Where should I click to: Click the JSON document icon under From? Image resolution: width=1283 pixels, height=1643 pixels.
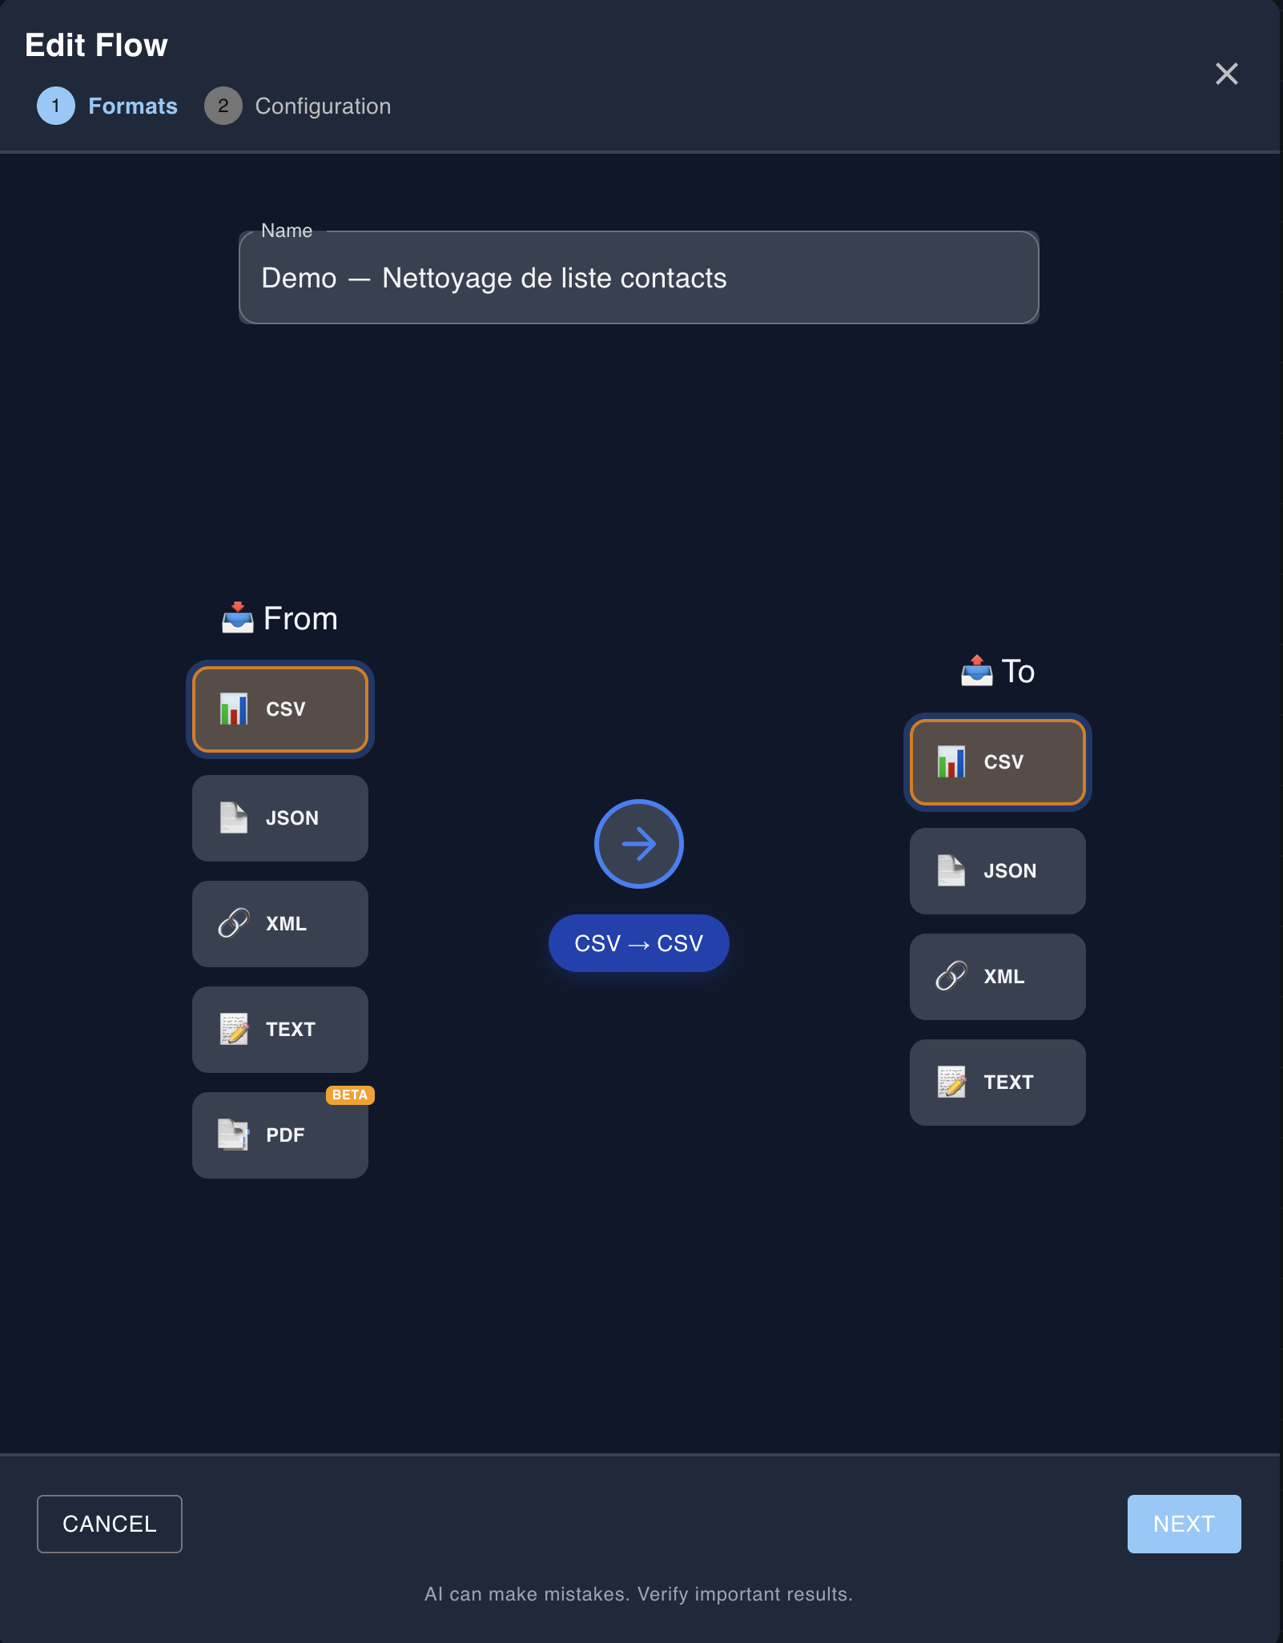pyautogui.click(x=232, y=817)
